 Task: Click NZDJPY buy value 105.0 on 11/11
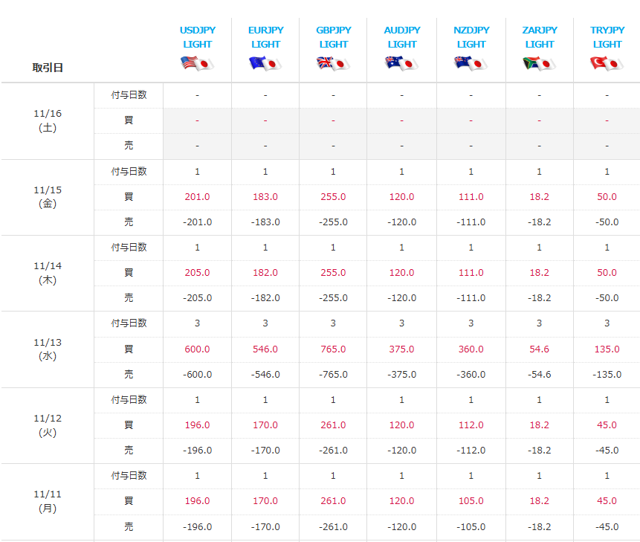471,501
